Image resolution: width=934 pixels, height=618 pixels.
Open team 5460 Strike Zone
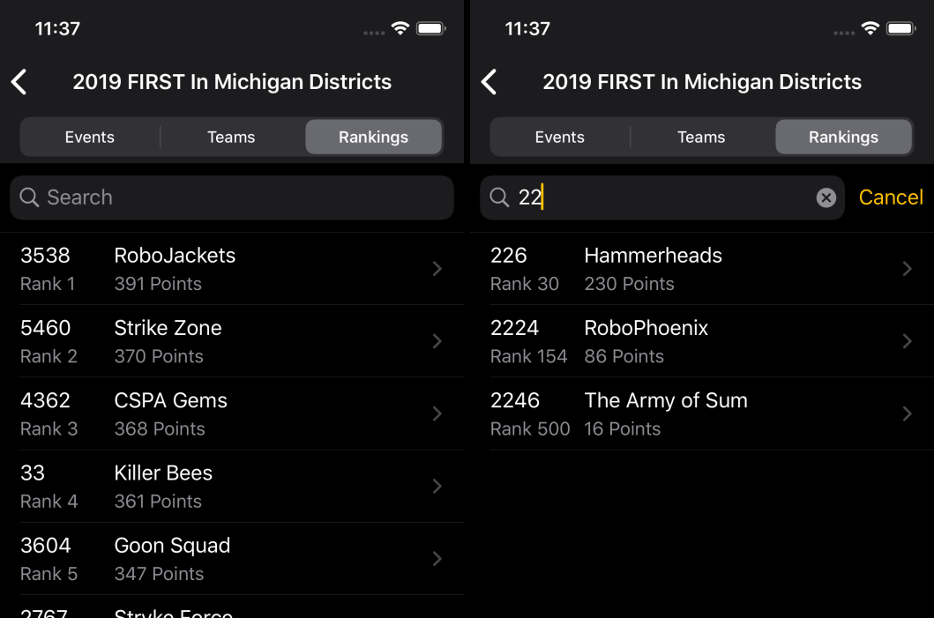click(220, 341)
